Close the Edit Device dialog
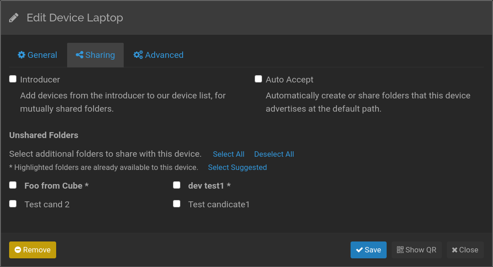 [465, 250]
